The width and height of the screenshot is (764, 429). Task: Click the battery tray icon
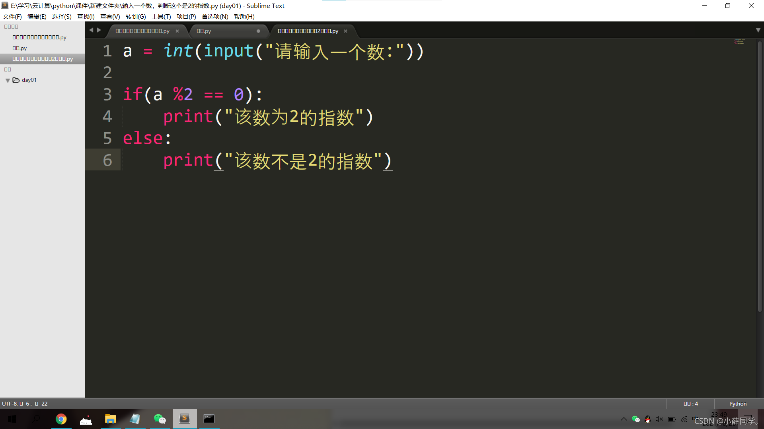tap(672, 419)
